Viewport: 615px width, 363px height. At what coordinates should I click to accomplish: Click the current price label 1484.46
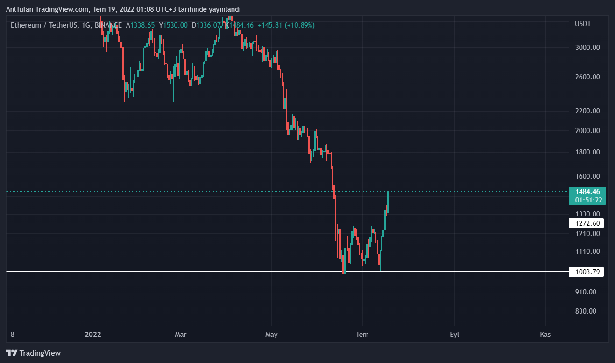coord(587,192)
